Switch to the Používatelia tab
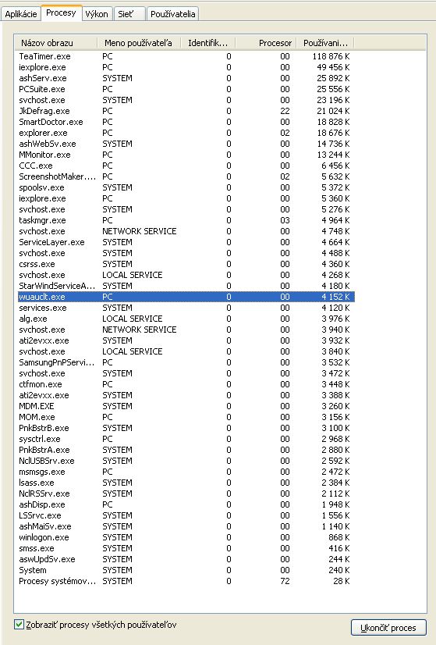The width and height of the screenshot is (436, 645). click(172, 14)
